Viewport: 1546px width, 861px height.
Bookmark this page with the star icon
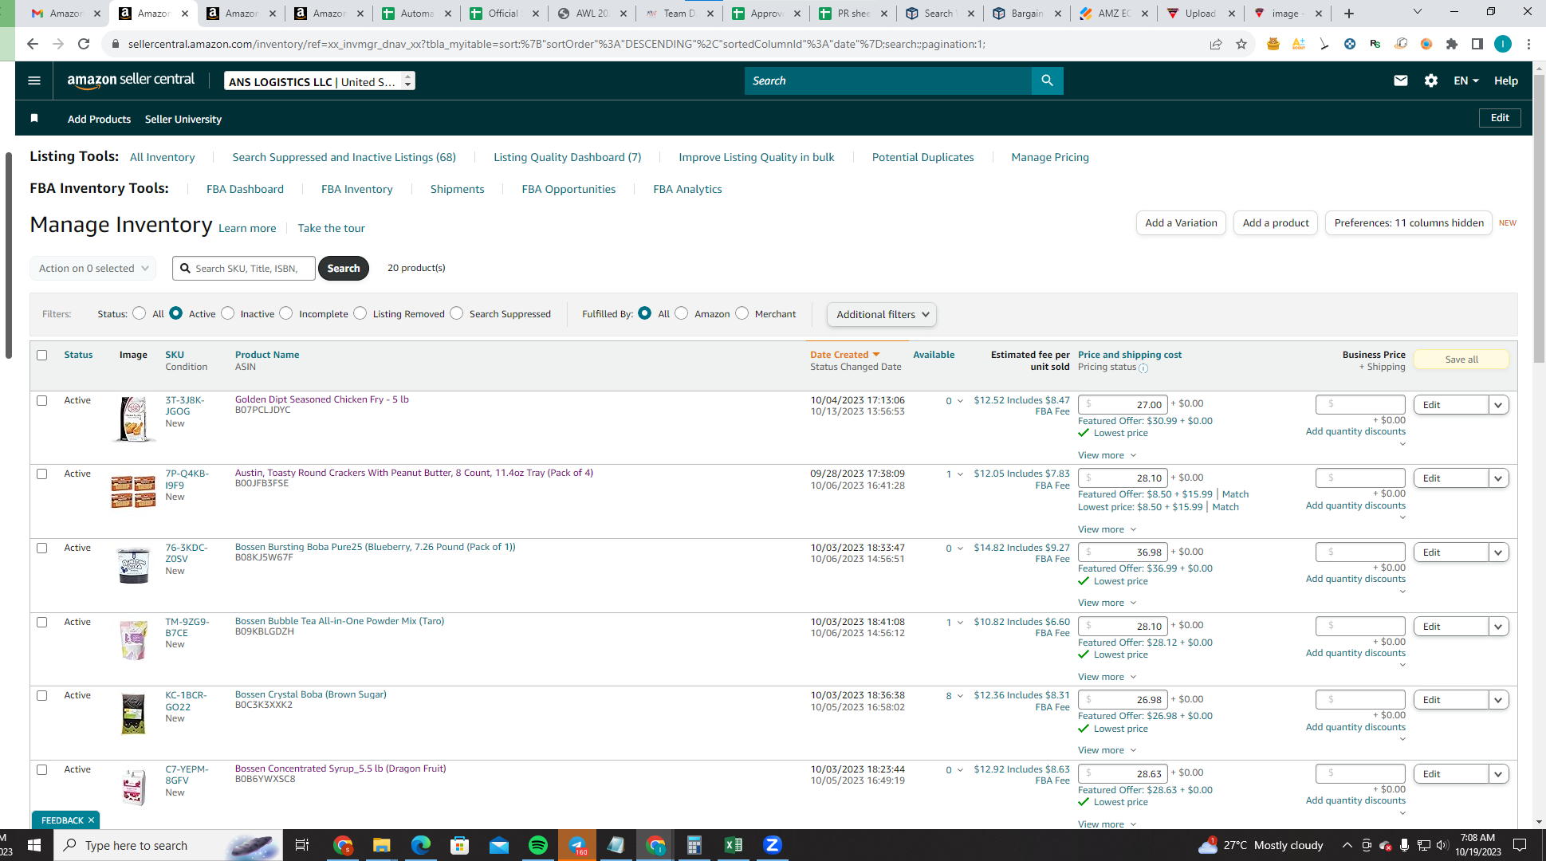(x=1241, y=44)
